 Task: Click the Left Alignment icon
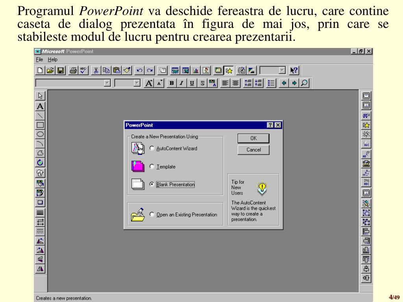tap(225, 83)
